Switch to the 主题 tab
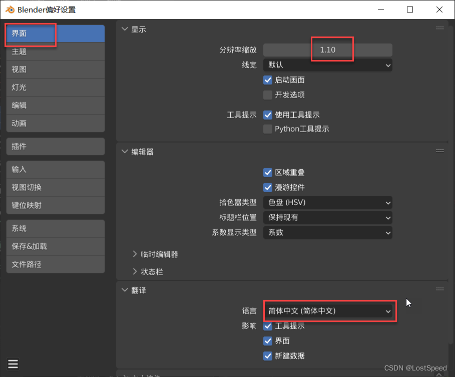 click(x=56, y=51)
